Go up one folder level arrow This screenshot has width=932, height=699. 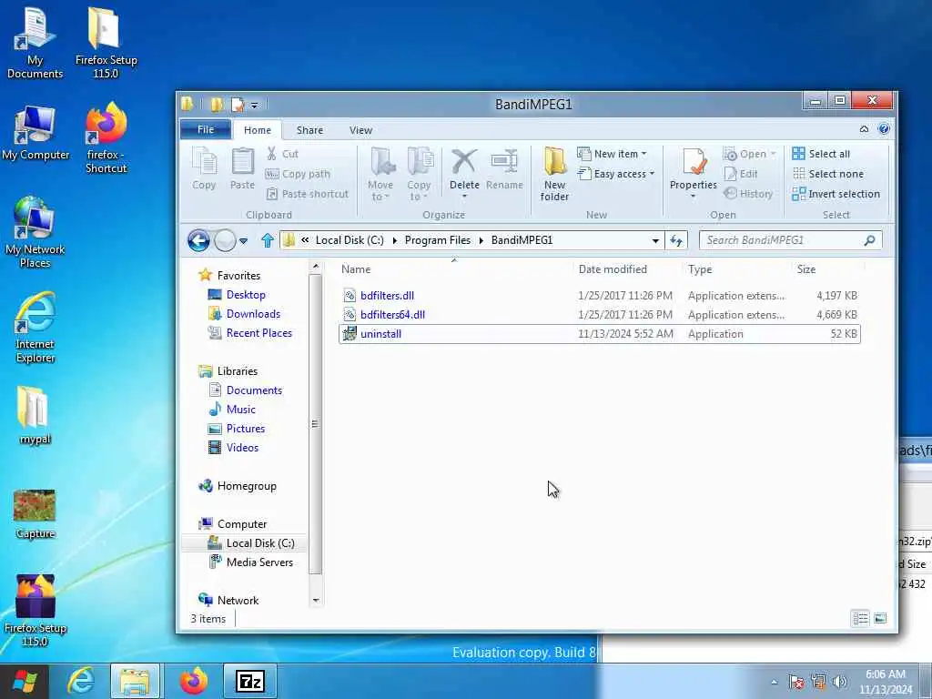click(x=267, y=240)
